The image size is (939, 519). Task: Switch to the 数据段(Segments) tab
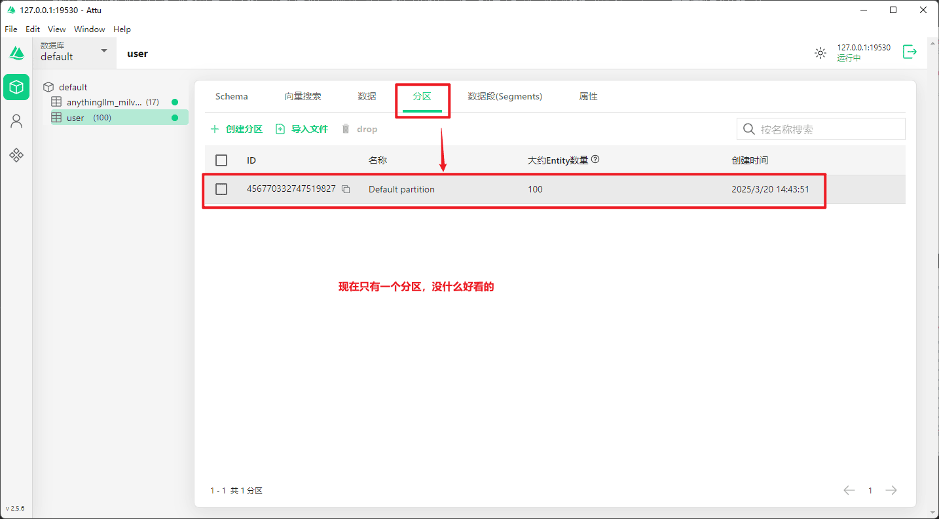pos(504,96)
